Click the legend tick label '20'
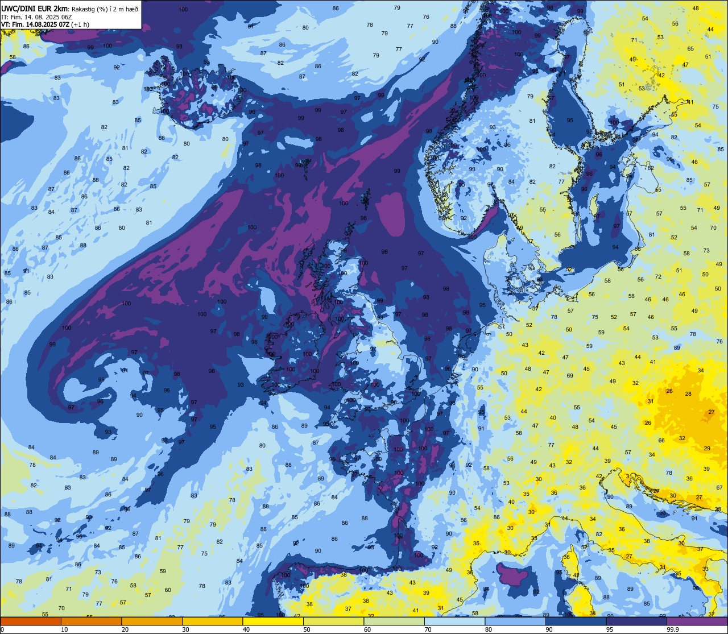 pyautogui.click(x=125, y=629)
